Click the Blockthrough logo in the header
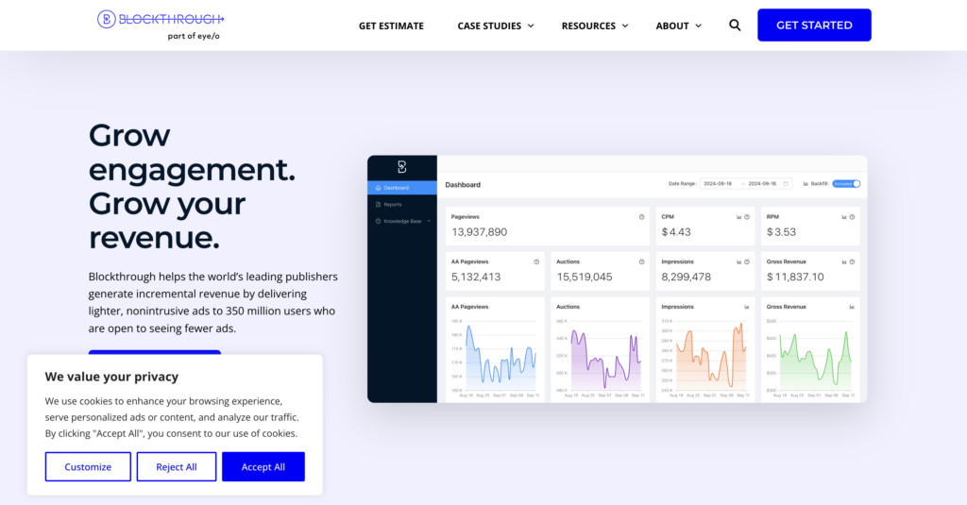 tap(161, 20)
